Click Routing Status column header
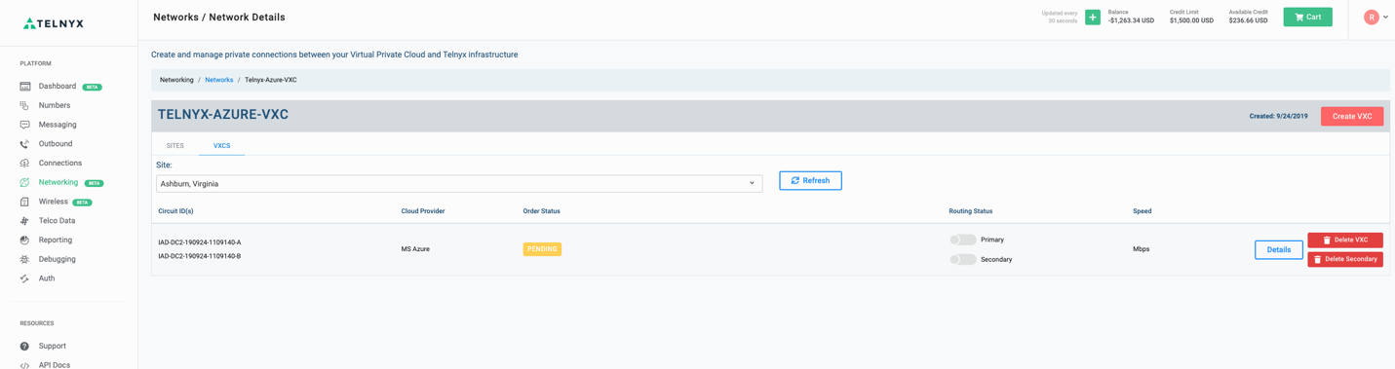Screen dimensions: 1395x369 971,211
